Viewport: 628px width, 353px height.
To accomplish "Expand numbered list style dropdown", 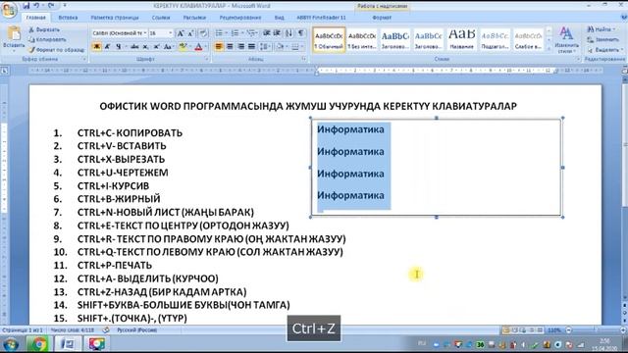I will [x=242, y=33].
